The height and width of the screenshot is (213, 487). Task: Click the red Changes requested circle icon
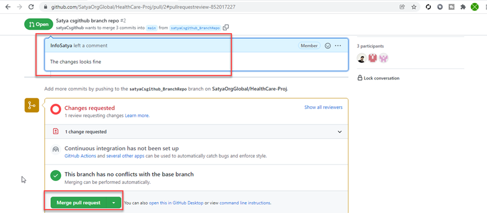[x=56, y=109]
